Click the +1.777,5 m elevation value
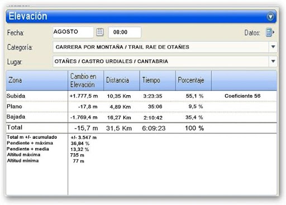 click(x=84, y=96)
